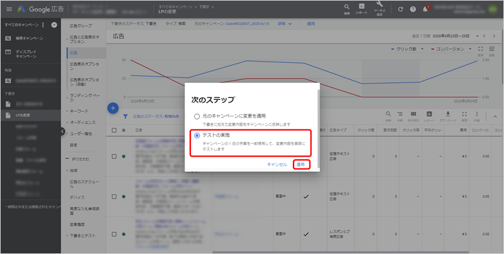The height and width of the screenshot is (254, 504).
Task: Select 元のキャンペーンに変更を適用 radio option
Action: [x=197, y=116]
